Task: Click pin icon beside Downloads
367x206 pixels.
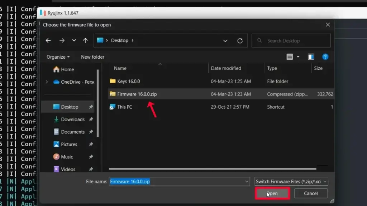Action: point(91,119)
